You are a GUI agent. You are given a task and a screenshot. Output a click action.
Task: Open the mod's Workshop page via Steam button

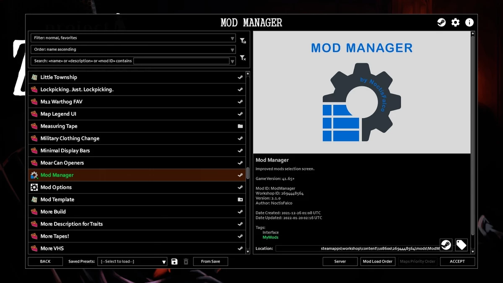[446, 245]
